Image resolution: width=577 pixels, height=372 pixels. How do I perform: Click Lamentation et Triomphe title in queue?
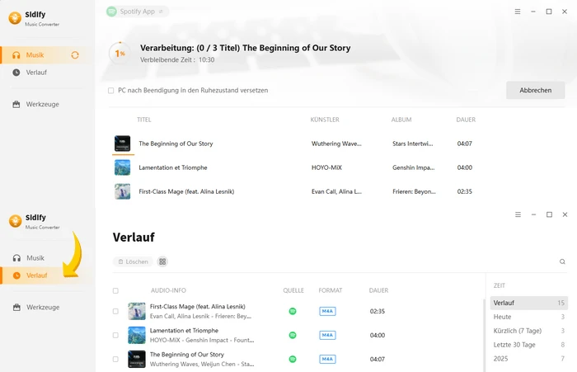tap(173, 167)
